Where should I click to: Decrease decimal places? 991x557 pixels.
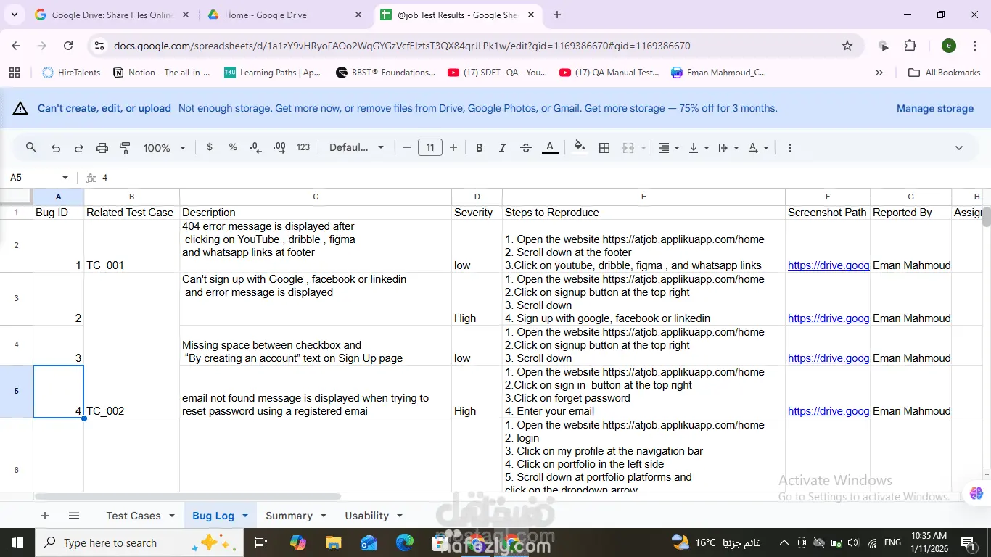click(x=255, y=147)
